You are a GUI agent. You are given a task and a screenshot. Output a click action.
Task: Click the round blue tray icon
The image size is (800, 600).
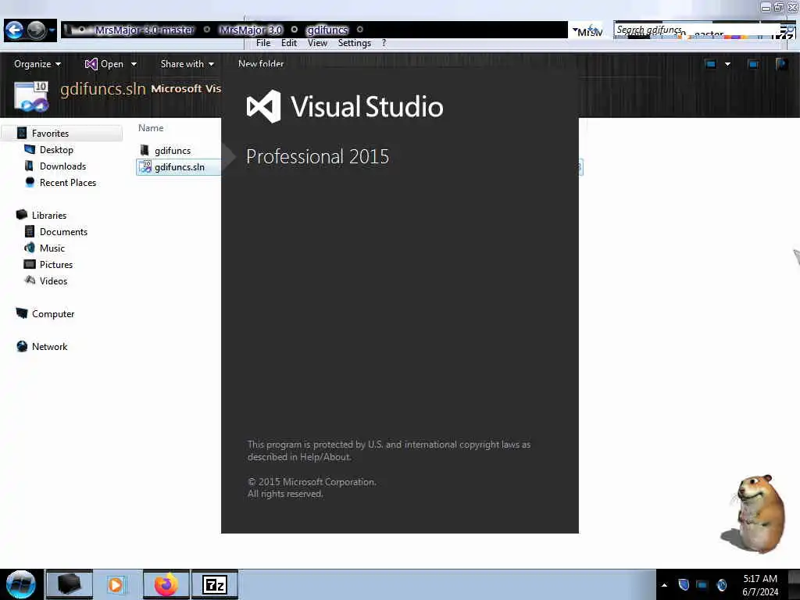pos(721,584)
